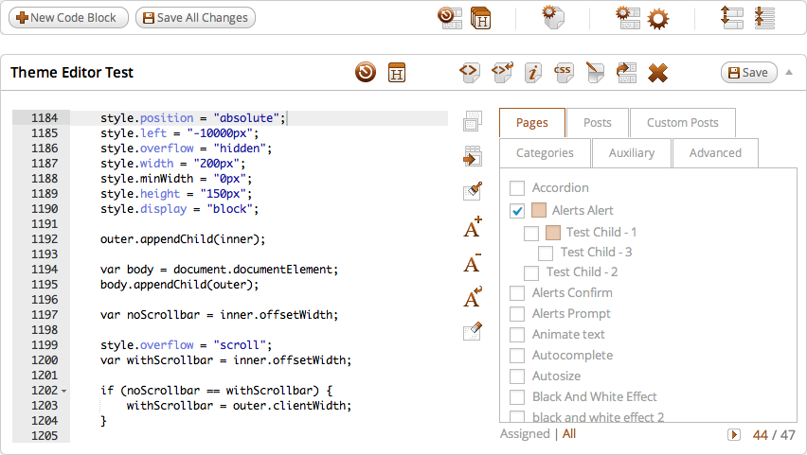Click the CSS file icon
The height and width of the screenshot is (455, 807).
(x=564, y=73)
